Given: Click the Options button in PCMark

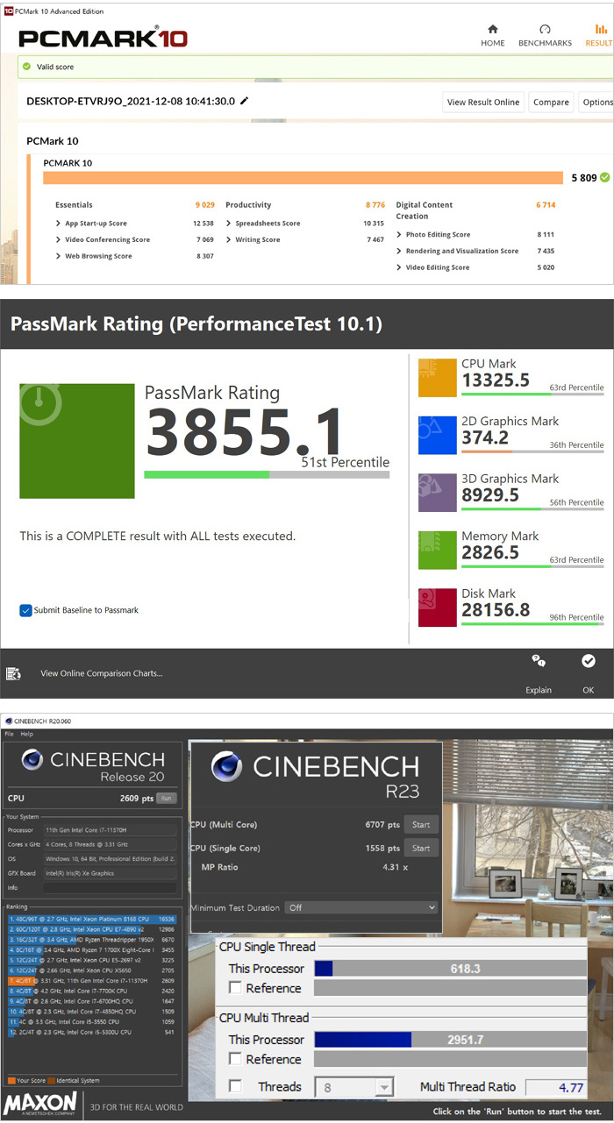Looking at the screenshot, I should [x=596, y=102].
